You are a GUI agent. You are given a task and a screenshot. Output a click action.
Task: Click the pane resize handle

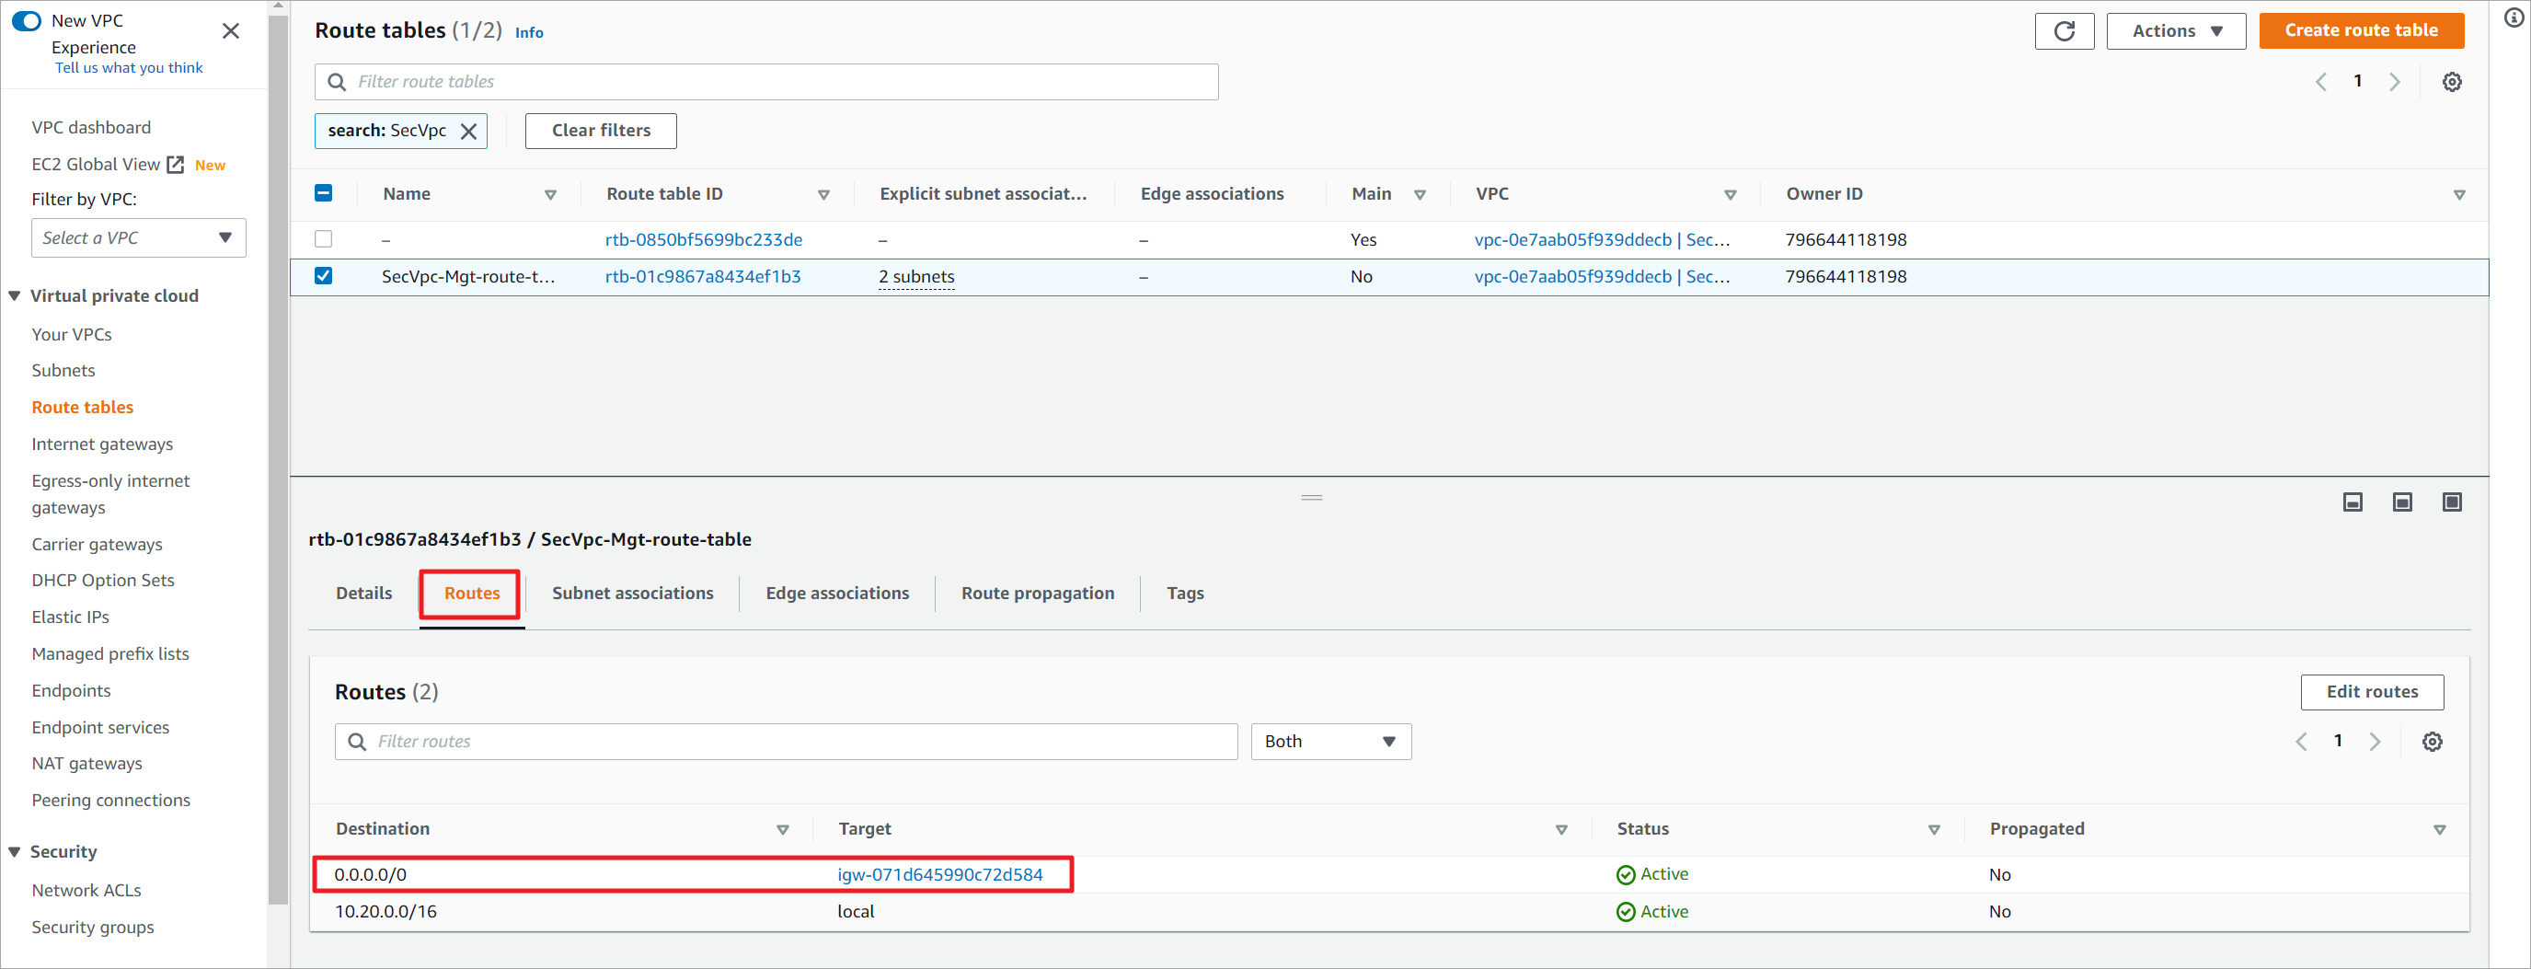1312,498
